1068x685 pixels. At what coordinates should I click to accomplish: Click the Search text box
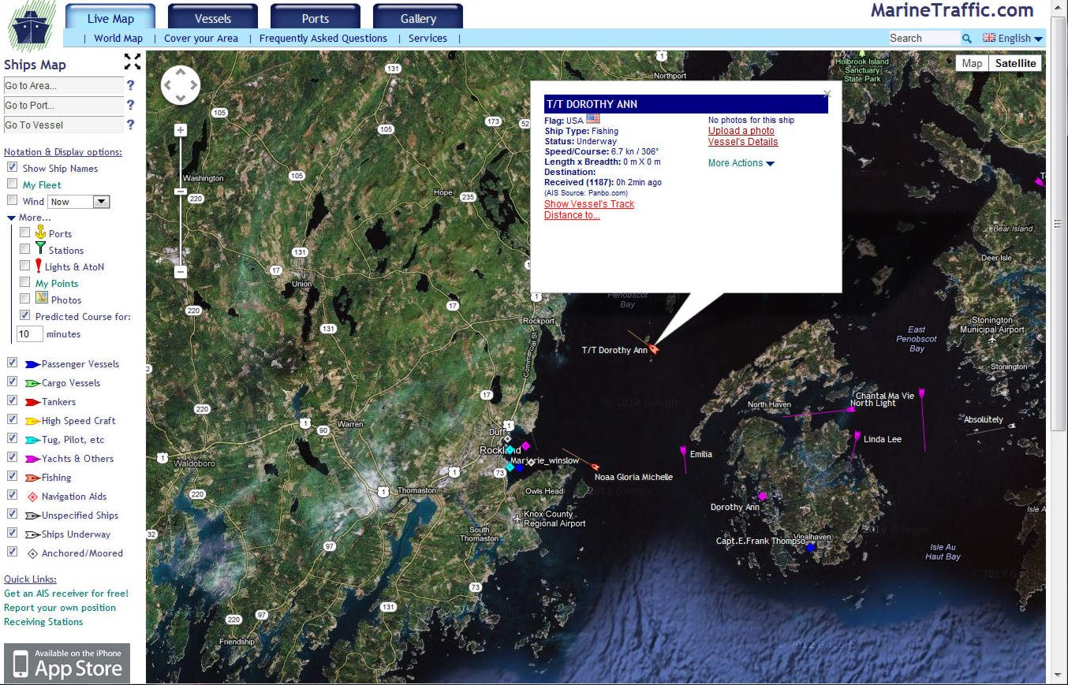[924, 38]
